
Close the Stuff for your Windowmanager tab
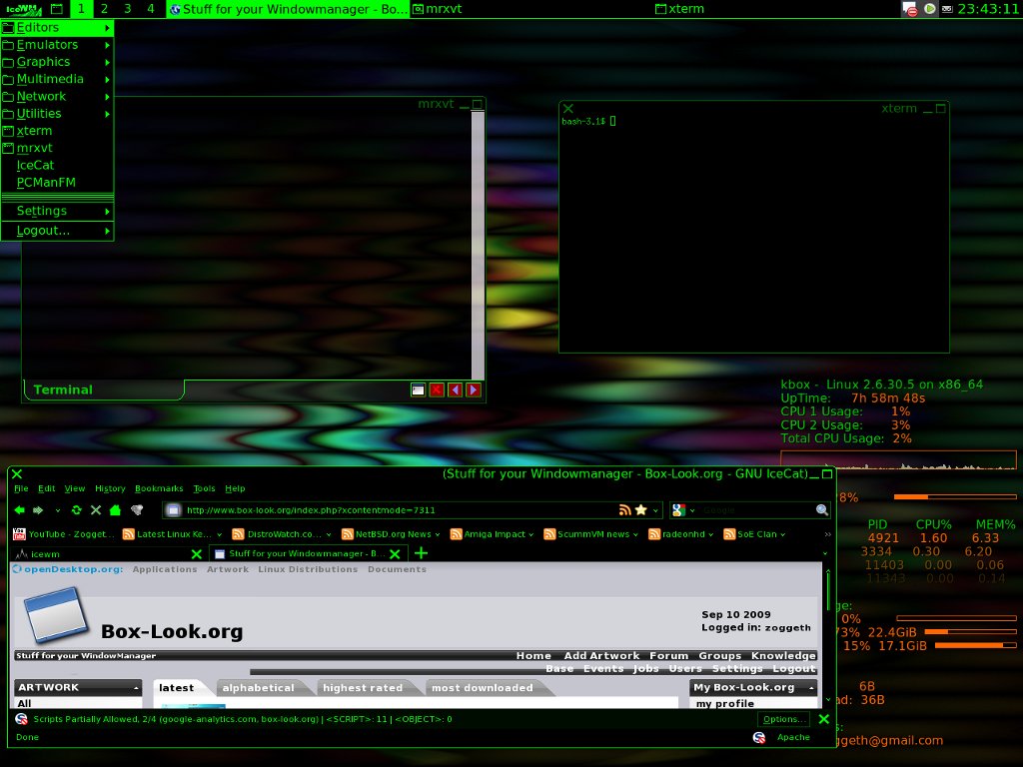tap(395, 553)
